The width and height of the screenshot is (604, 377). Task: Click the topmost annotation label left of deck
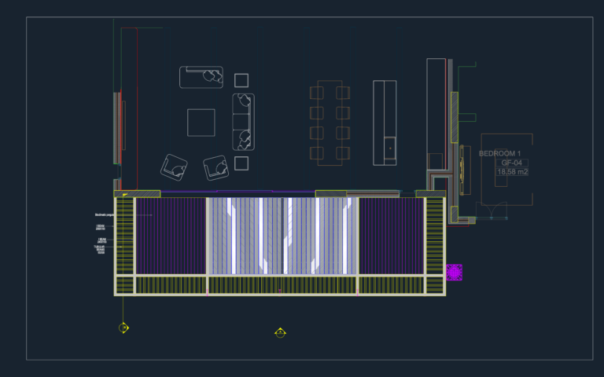pyautogui.click(x=105, y=215)
